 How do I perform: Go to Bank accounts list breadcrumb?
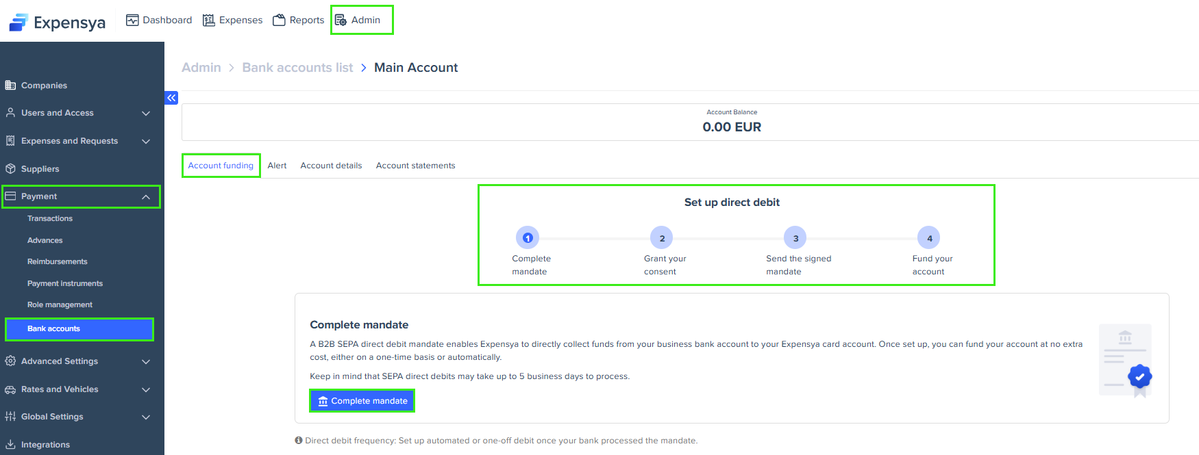tap(297, 68)
